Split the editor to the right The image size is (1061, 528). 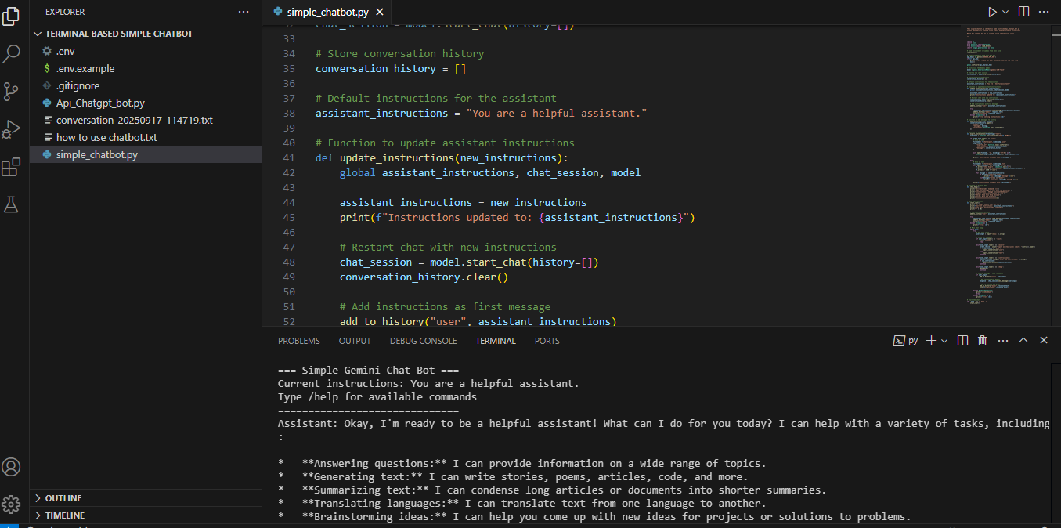point(1024,12)
